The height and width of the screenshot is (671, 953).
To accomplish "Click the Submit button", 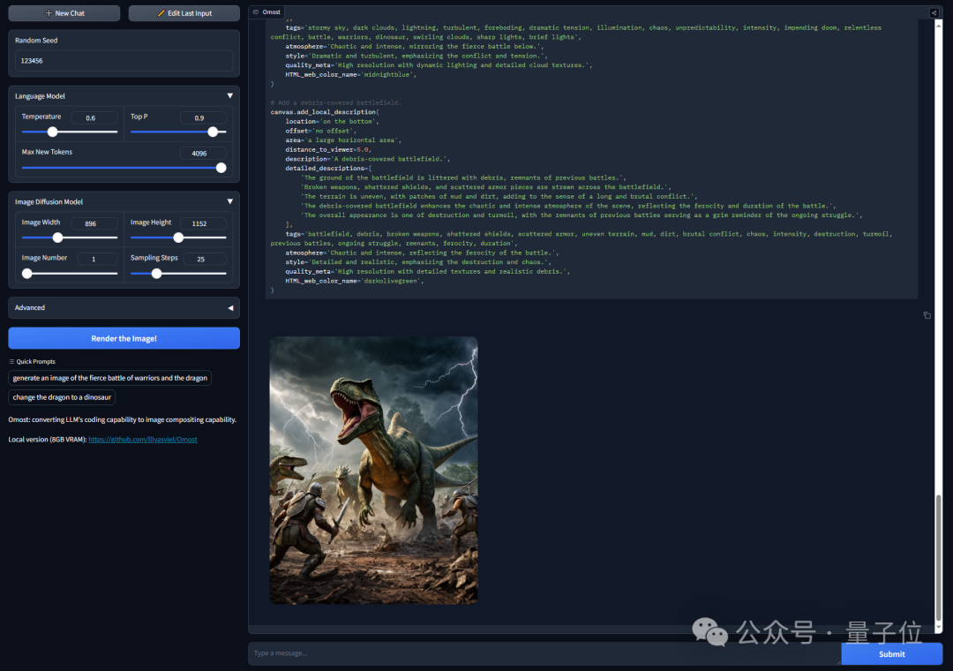I will [x=891, y=654].
